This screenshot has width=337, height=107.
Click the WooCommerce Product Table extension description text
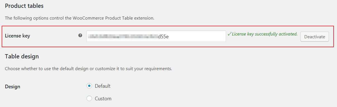[x=80, y=18]
